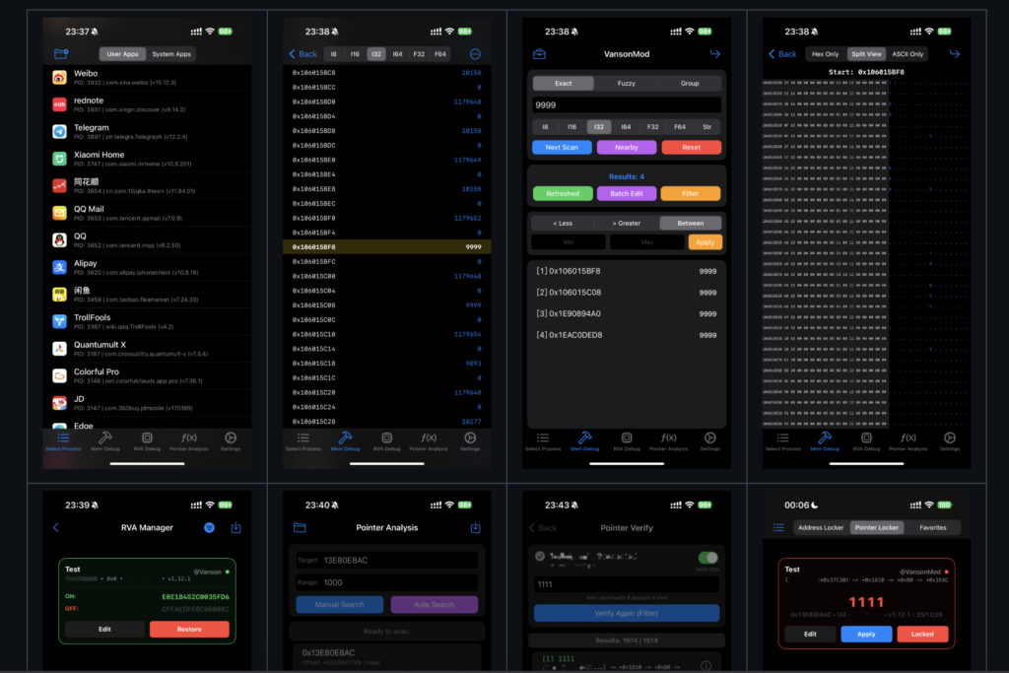Tap the blue filter circle icon in RVA Manager
Image resolution: width=1009 pixels, height=673 pixels.
pos(208,527)
